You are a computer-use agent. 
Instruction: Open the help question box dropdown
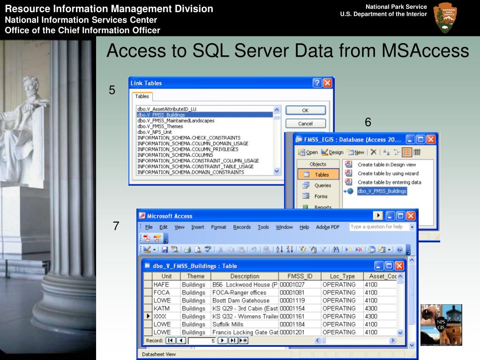point(412,227)
